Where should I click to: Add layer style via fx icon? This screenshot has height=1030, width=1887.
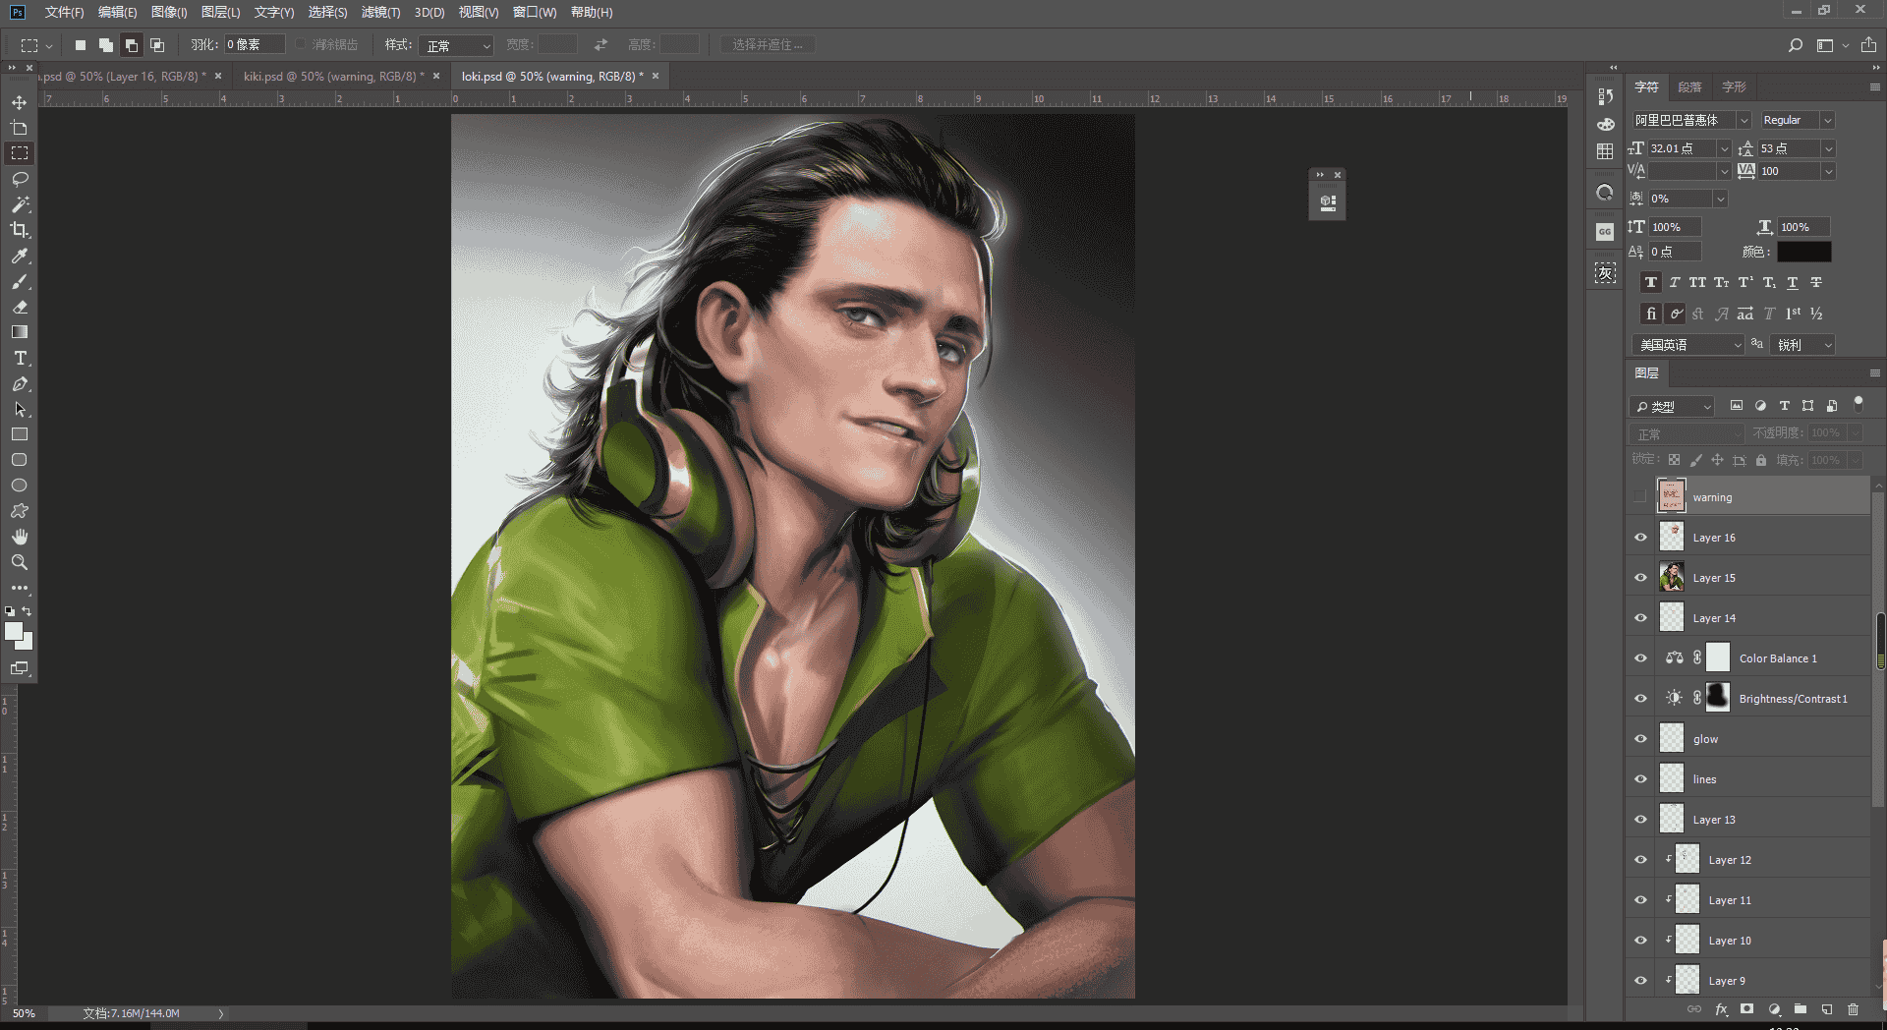[1721, 1009]
